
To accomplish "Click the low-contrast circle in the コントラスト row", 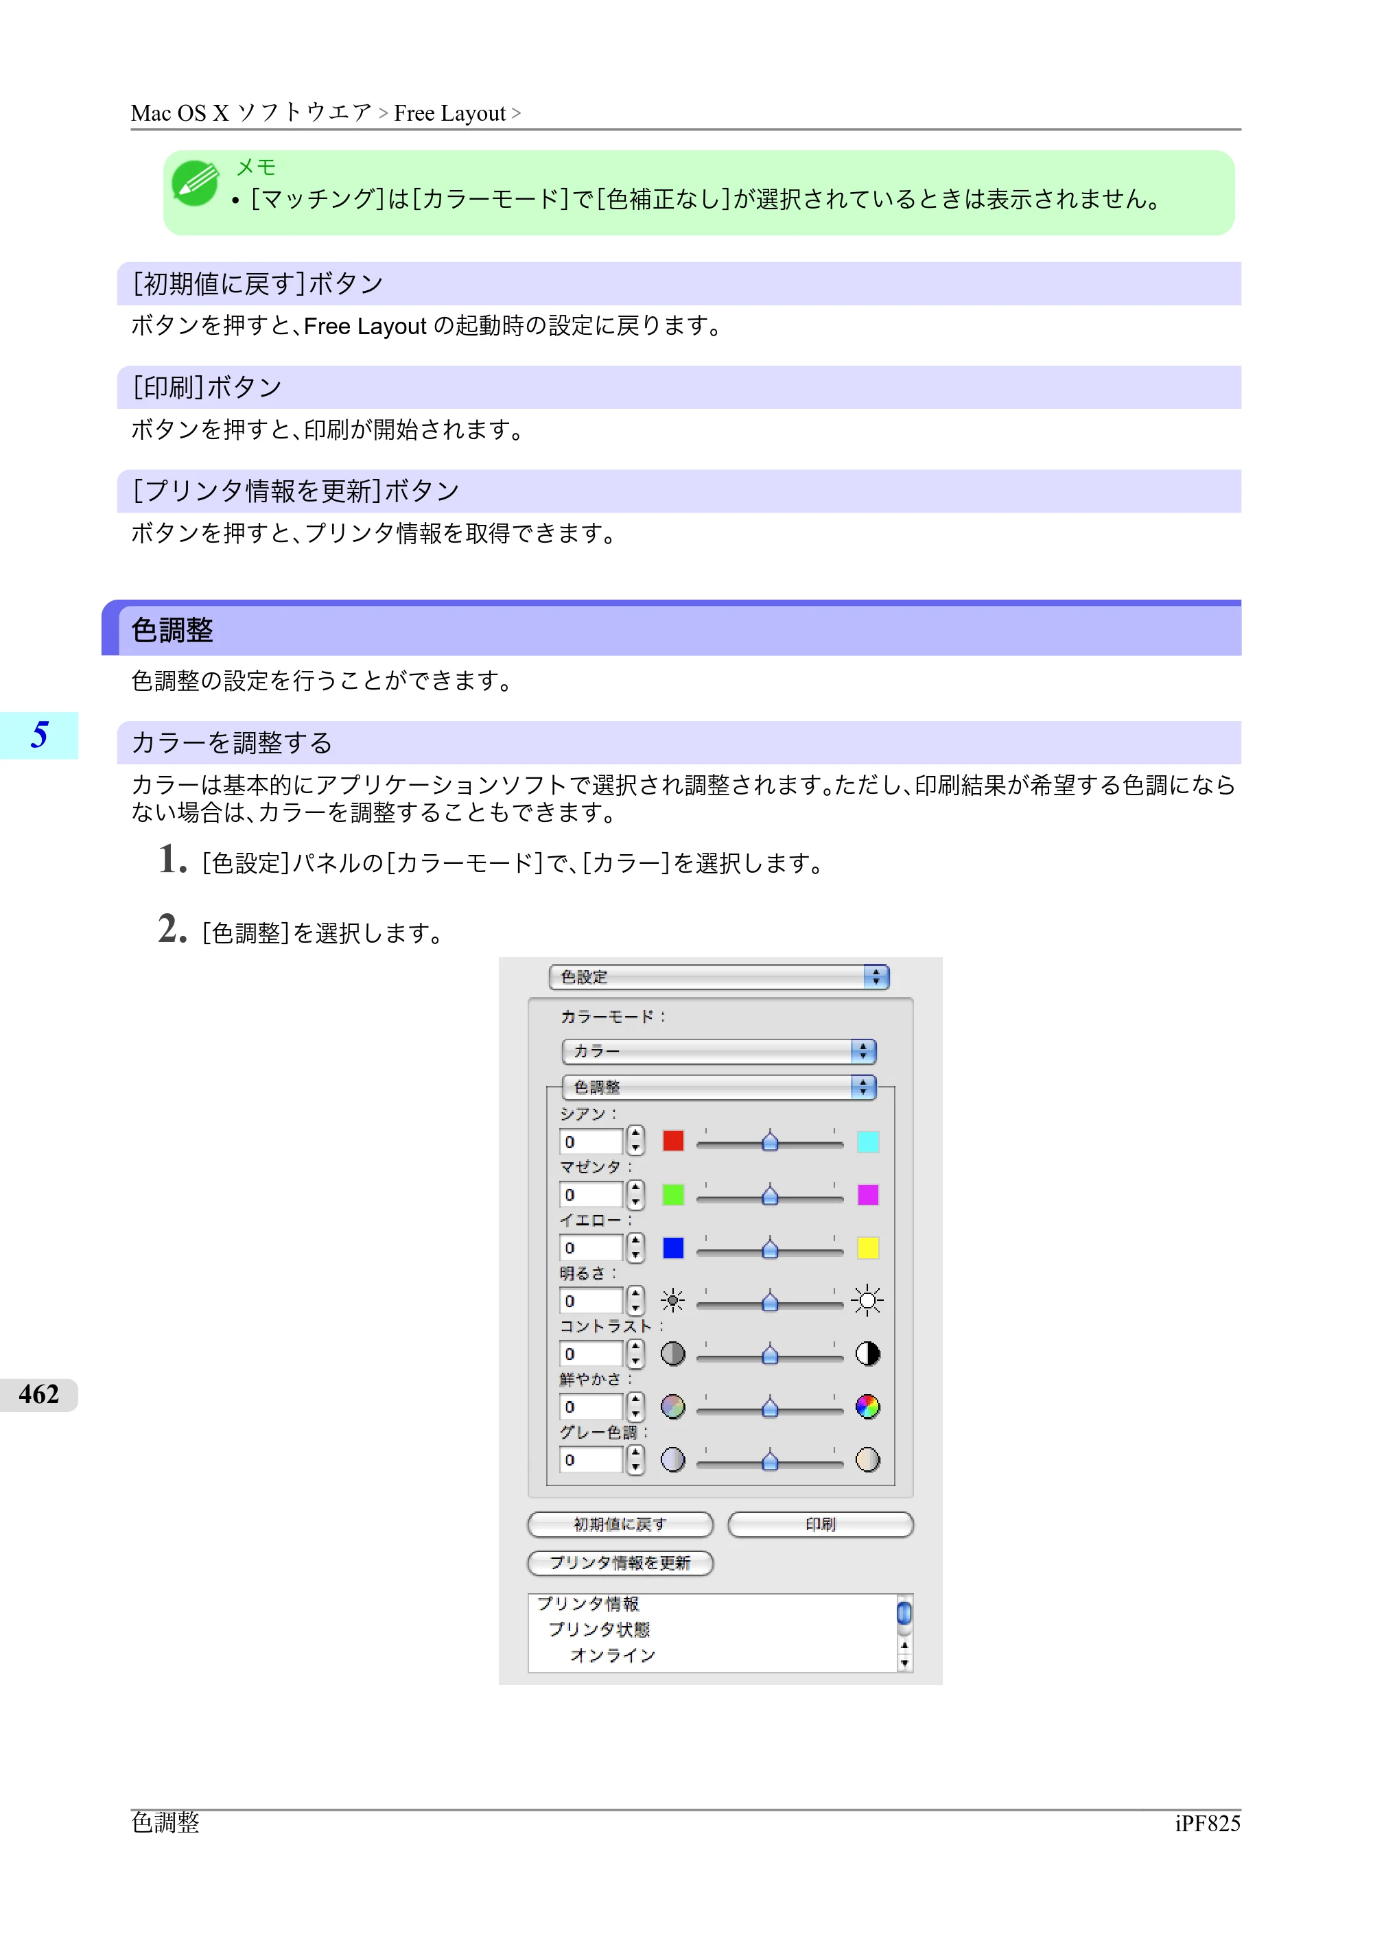I will click(673, 1354).
